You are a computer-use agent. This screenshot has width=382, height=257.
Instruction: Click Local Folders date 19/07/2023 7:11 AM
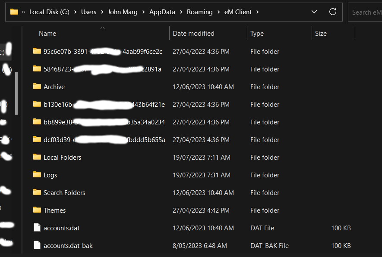click(x=202, y=158)
